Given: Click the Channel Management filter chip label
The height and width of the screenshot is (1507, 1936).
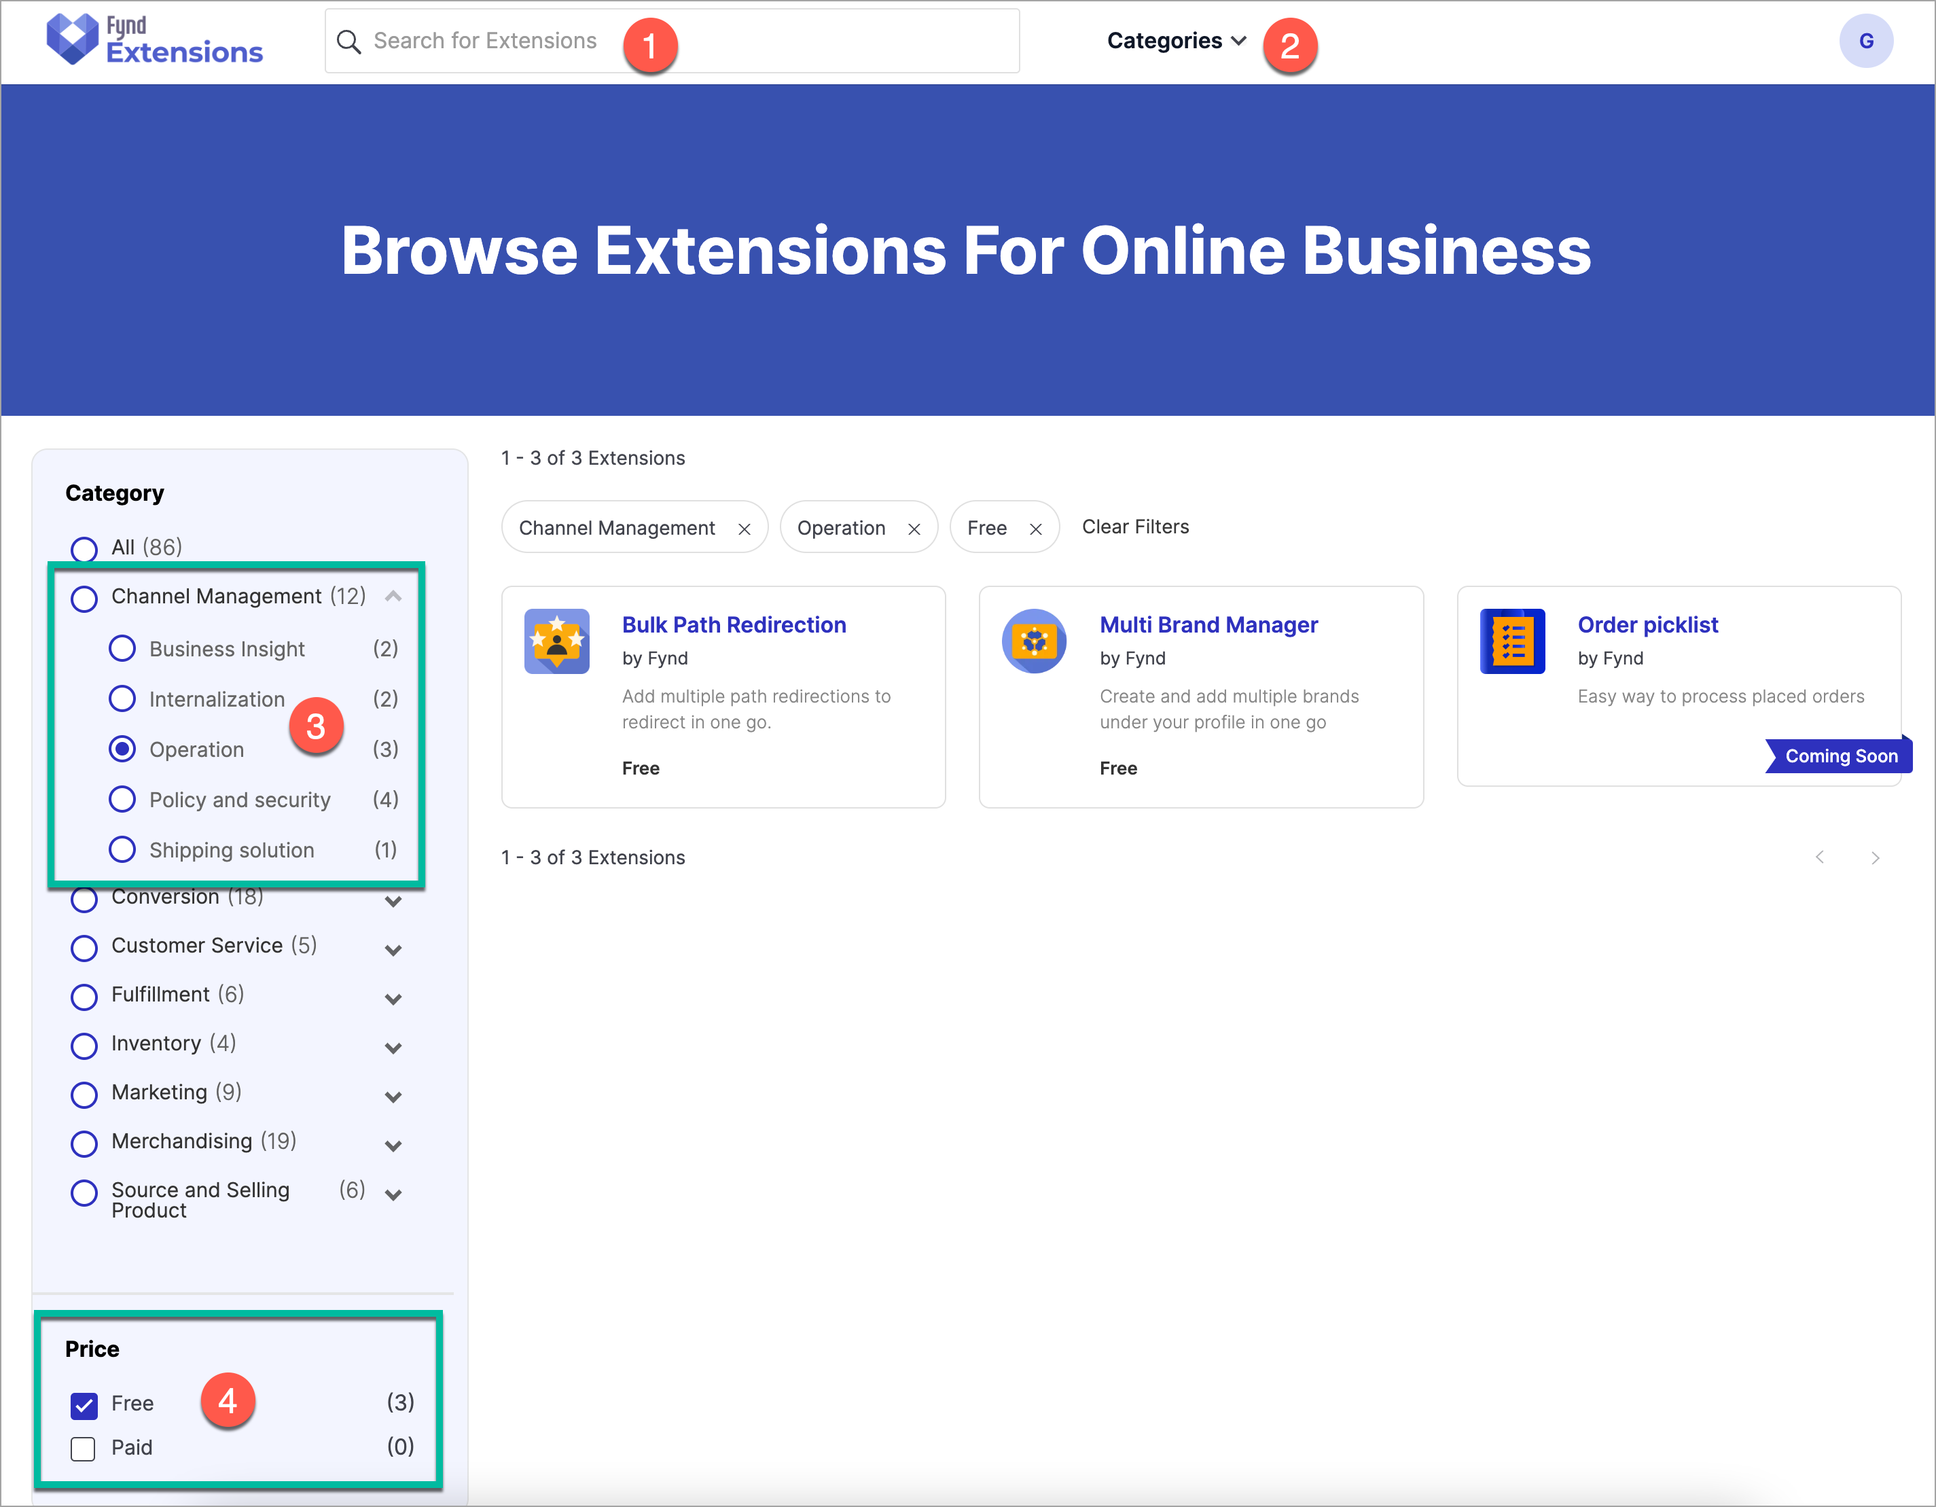Looking at the screenshot, I should pos(616,529).
